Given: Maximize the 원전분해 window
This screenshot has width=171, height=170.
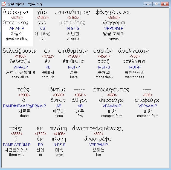Looking at the screenshot, I should pyautogui.click(x=156, y=4).
